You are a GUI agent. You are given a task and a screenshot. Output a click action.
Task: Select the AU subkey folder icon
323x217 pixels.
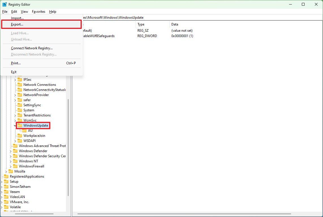coord(24,130)
